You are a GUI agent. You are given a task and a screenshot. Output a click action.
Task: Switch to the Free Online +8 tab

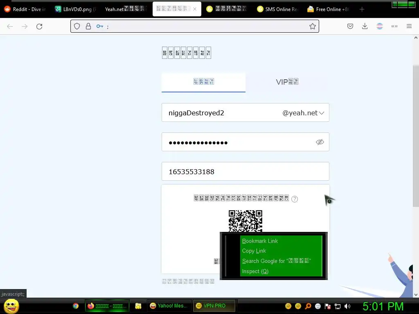(329, 9)
